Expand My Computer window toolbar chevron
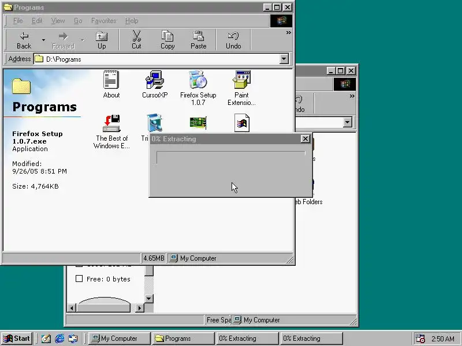The image size is (462, 346). (x=352, y=96)
